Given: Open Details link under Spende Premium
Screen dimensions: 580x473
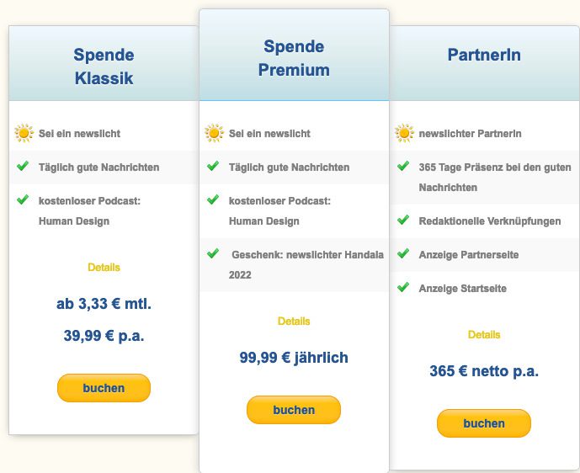Looking at the screenshot, I should [x=294, y=321].
